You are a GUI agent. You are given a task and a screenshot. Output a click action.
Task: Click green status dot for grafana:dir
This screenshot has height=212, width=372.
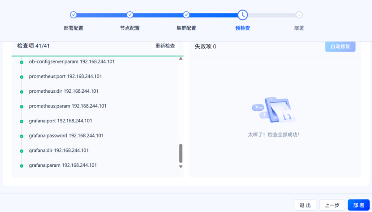[22, 151]
